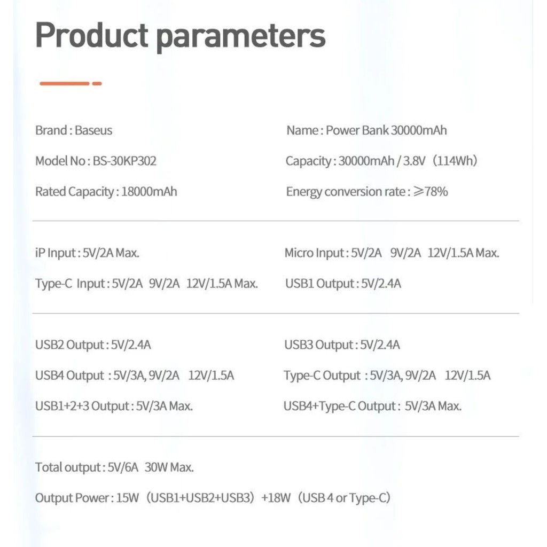Select the Capacity 30000mAh / 3.8V line
Viewport: 547px width, 547px height.
tap(381, 161)
